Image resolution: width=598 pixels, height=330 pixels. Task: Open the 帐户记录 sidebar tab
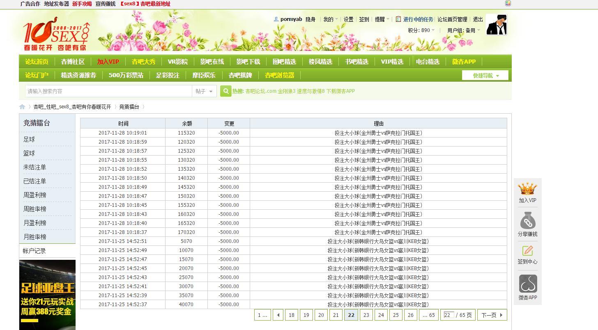coord(34,251)
